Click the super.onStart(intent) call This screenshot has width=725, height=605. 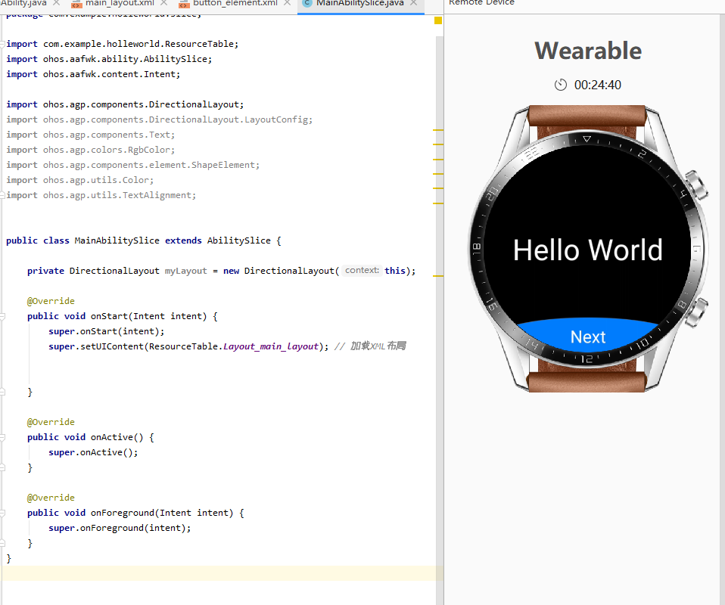[x=107, y=331]
